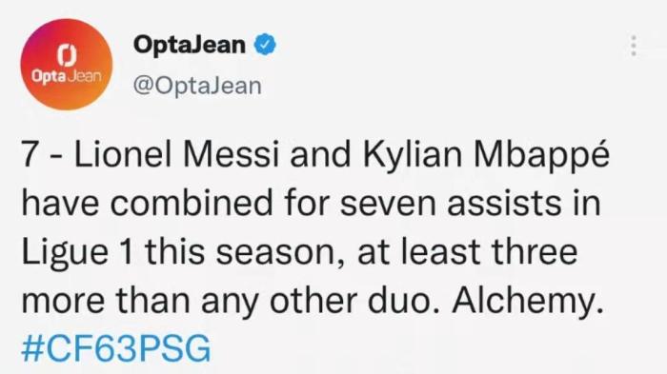The width and height of the screenshot is (667, 374).
Task: Click the words 'at least three'
Action: pos(468,251)
